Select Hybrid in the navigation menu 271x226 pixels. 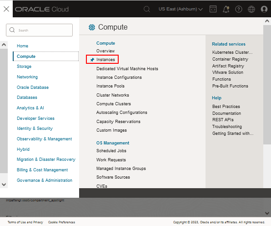pyautogui.click(x=23, y=149)
